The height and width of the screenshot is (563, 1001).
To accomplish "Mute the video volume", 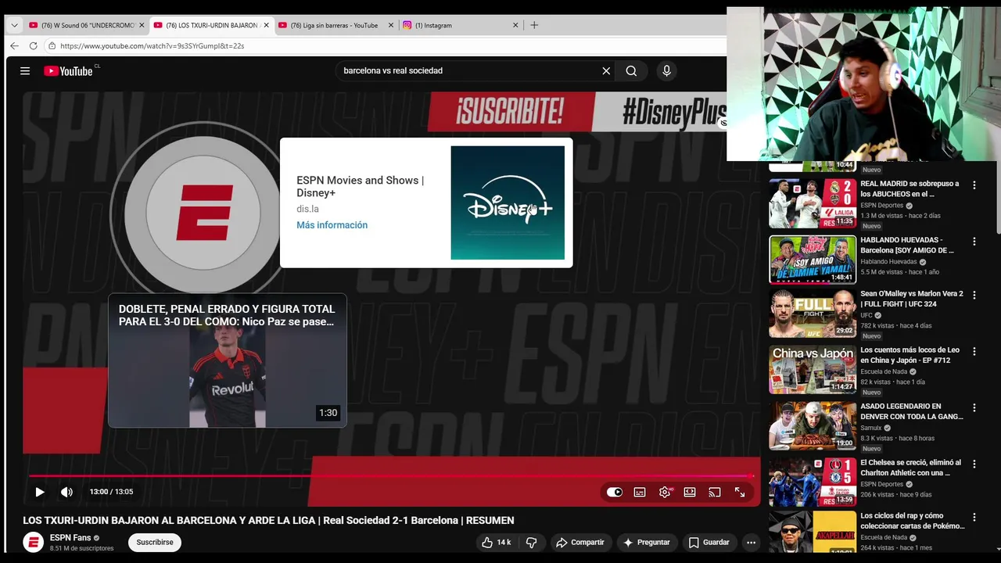I will tap(66, 492).
